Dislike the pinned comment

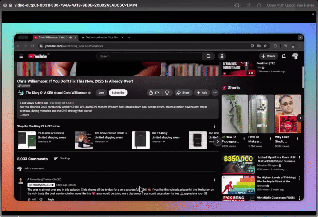(41, 199)
